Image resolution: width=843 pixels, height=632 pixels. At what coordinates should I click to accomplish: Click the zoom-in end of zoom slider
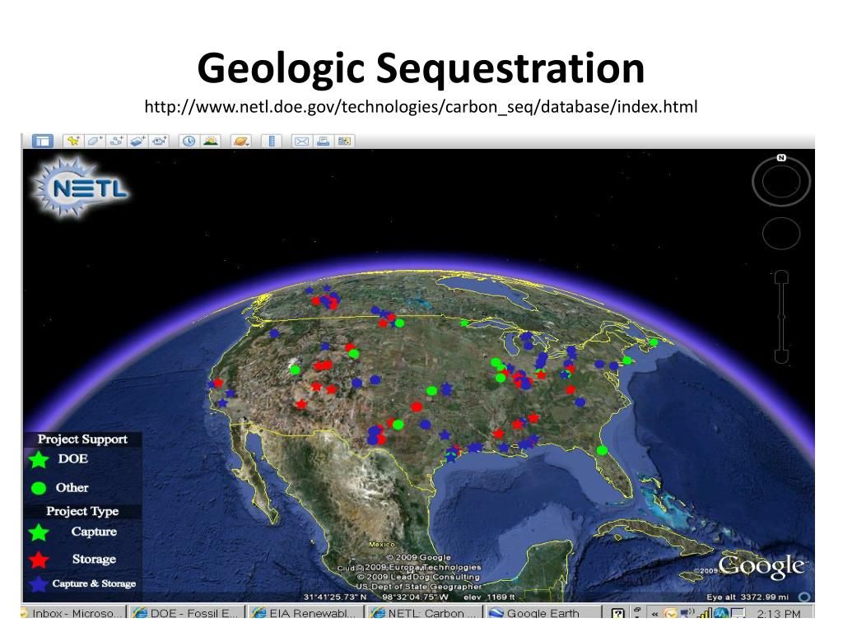click(x=782, y=276)
